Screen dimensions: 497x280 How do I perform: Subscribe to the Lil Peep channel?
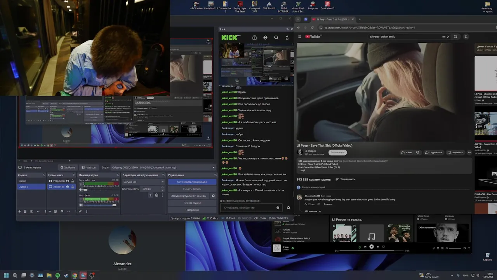[x=337, y=152]
